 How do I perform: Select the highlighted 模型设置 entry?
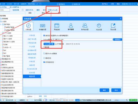tap(32, 76)
